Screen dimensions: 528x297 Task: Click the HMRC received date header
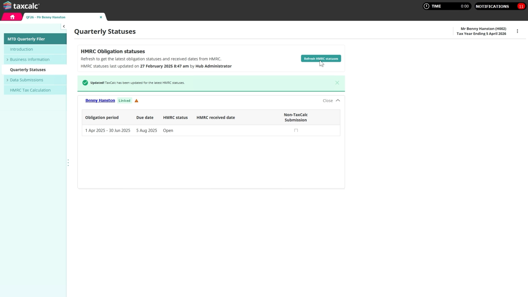coord(216,117)
